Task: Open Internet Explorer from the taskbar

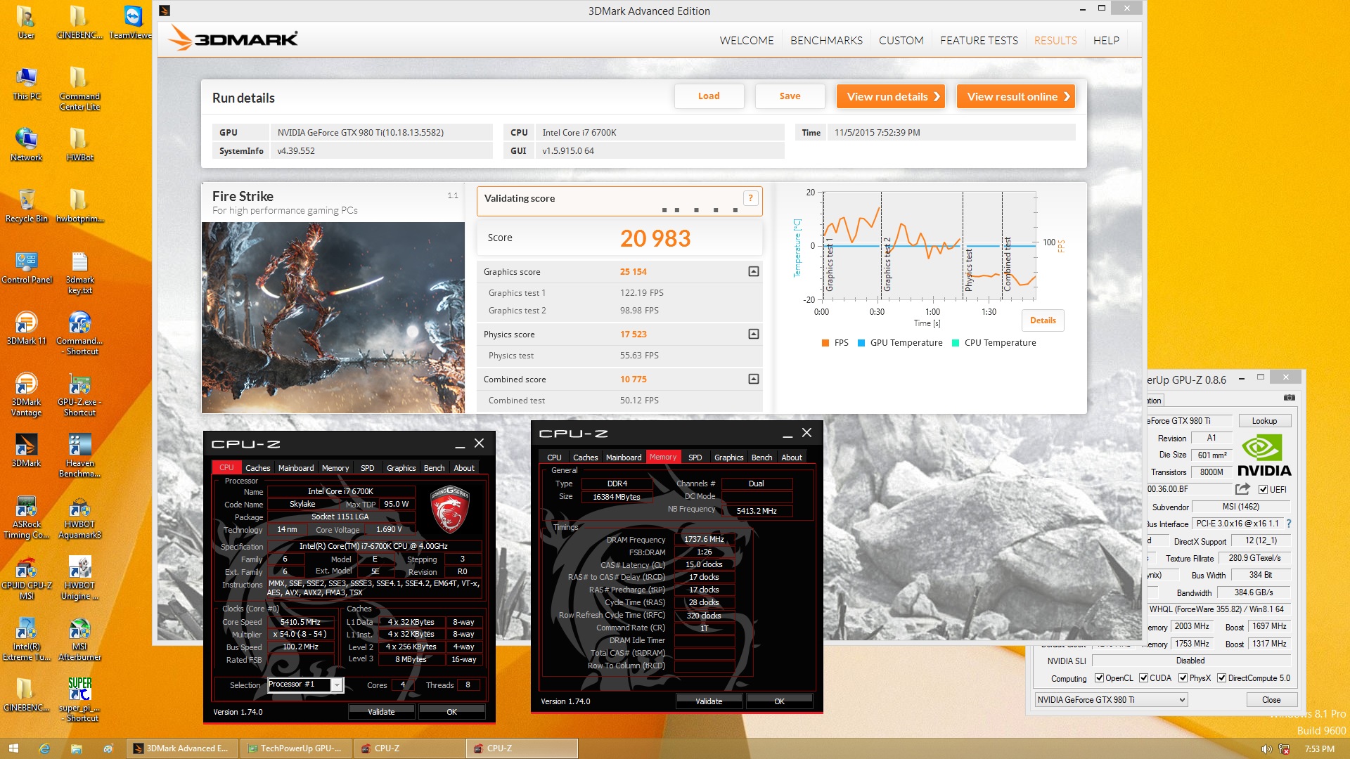Action: click(44, 748)
